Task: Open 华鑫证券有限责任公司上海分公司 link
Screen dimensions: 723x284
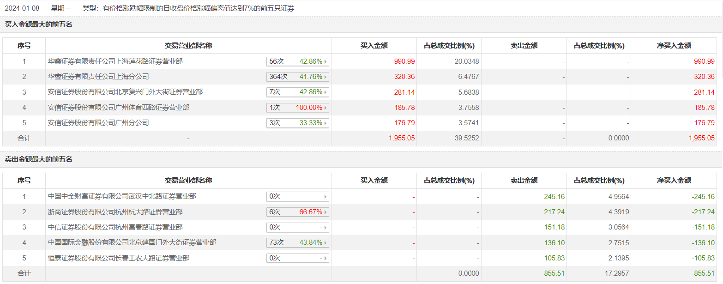Action: pos(98,76)
